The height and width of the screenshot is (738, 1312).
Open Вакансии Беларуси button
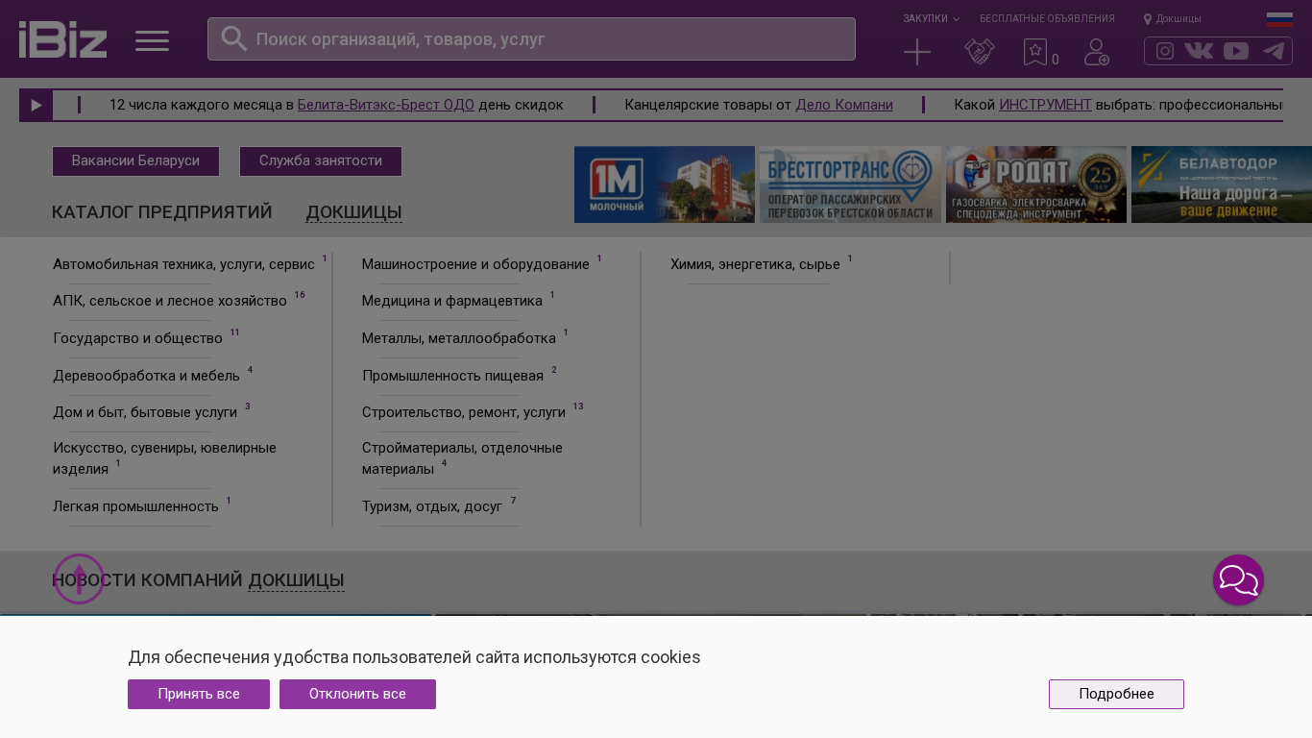135,161
